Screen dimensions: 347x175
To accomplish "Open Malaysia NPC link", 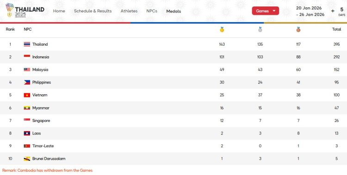I will tap(40, 70).
